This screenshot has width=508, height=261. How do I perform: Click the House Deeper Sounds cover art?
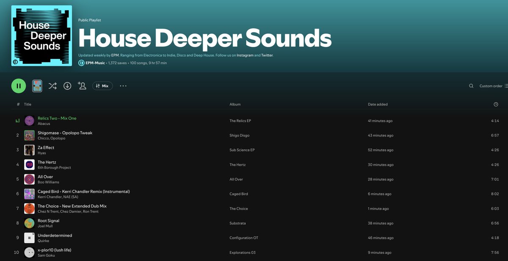[x=41, y=35]
